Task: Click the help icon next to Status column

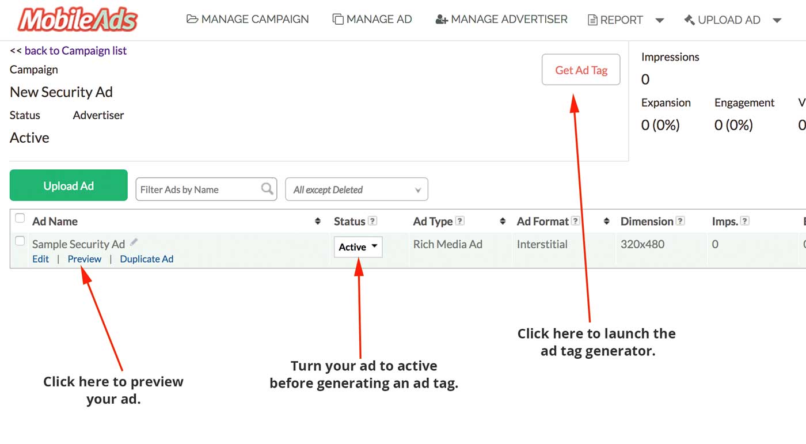Action: click(372, 221)
